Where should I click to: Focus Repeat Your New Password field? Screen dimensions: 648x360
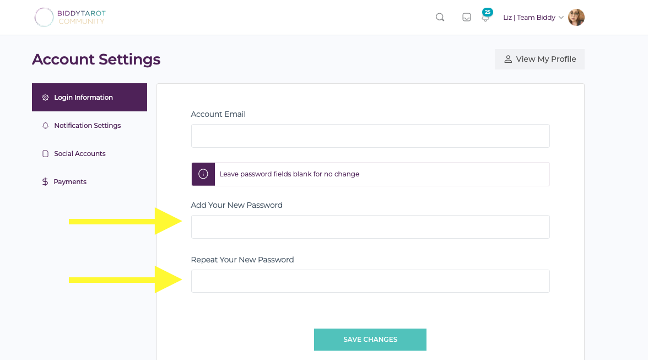(x=370, y=281)
